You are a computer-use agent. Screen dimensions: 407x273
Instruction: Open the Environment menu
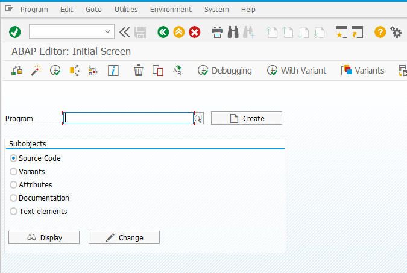point(171,10)
